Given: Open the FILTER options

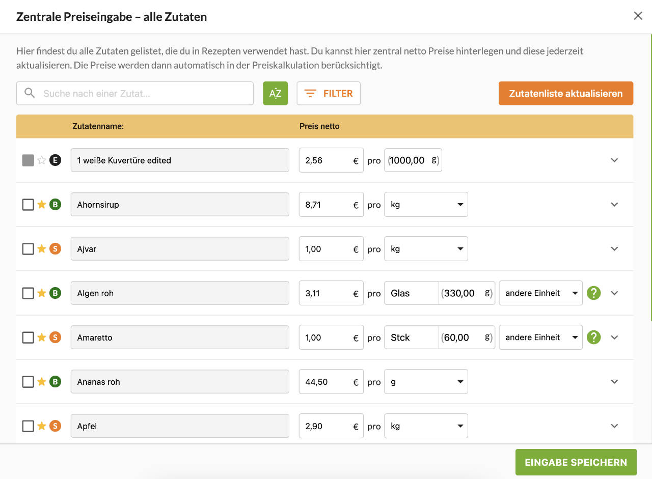Looking at the screenshot, I should (x=329, y=94).
